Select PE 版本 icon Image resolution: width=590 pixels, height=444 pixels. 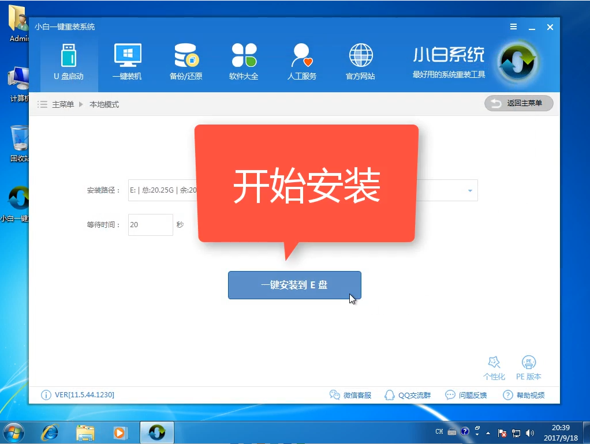(528, 368)
